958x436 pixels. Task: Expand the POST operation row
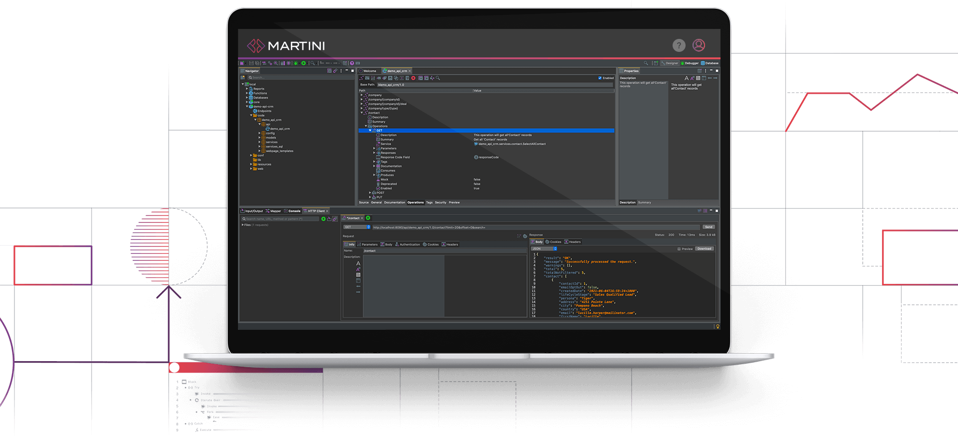pos(370,193)
